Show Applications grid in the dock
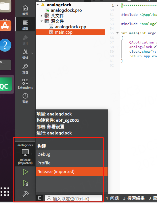157x203 pixels. click(5, 192)
